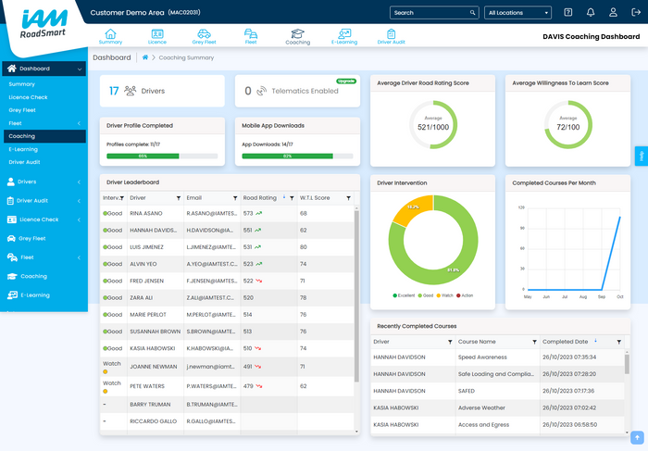648x451 pixels.
Task: Open the user account profile icon
Action: point(613,13)
